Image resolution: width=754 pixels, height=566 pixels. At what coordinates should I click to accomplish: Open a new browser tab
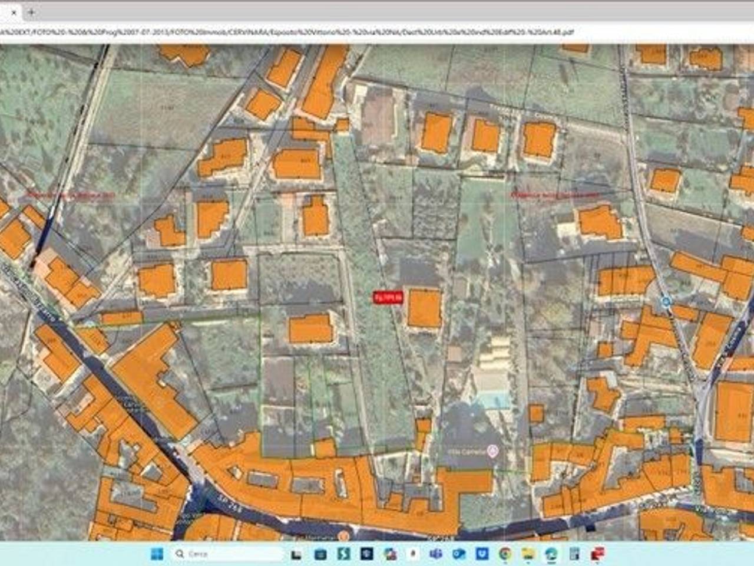tap(31, 12)
